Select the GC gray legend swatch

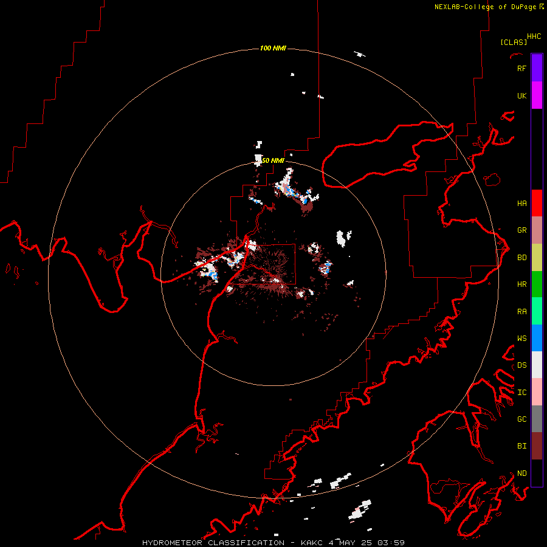(x=537, y=419)
